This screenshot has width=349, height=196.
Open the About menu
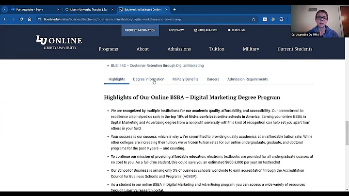pyautogui.click(x=143, y=49)
